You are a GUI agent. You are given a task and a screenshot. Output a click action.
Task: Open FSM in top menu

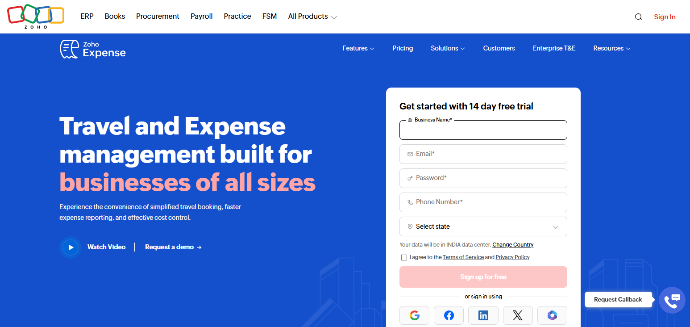pyautogui.click(x=270, y=16)
